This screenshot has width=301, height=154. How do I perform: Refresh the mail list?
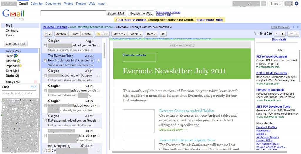tap(163, 34)
